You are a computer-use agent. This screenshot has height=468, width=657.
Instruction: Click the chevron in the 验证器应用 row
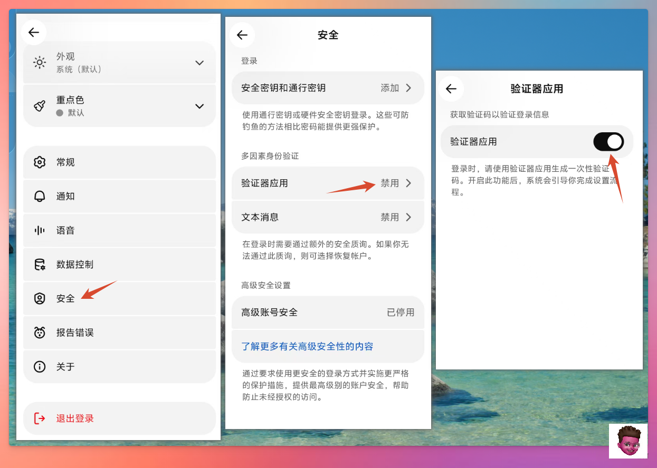pyautogui.click(x=408, y=183)
